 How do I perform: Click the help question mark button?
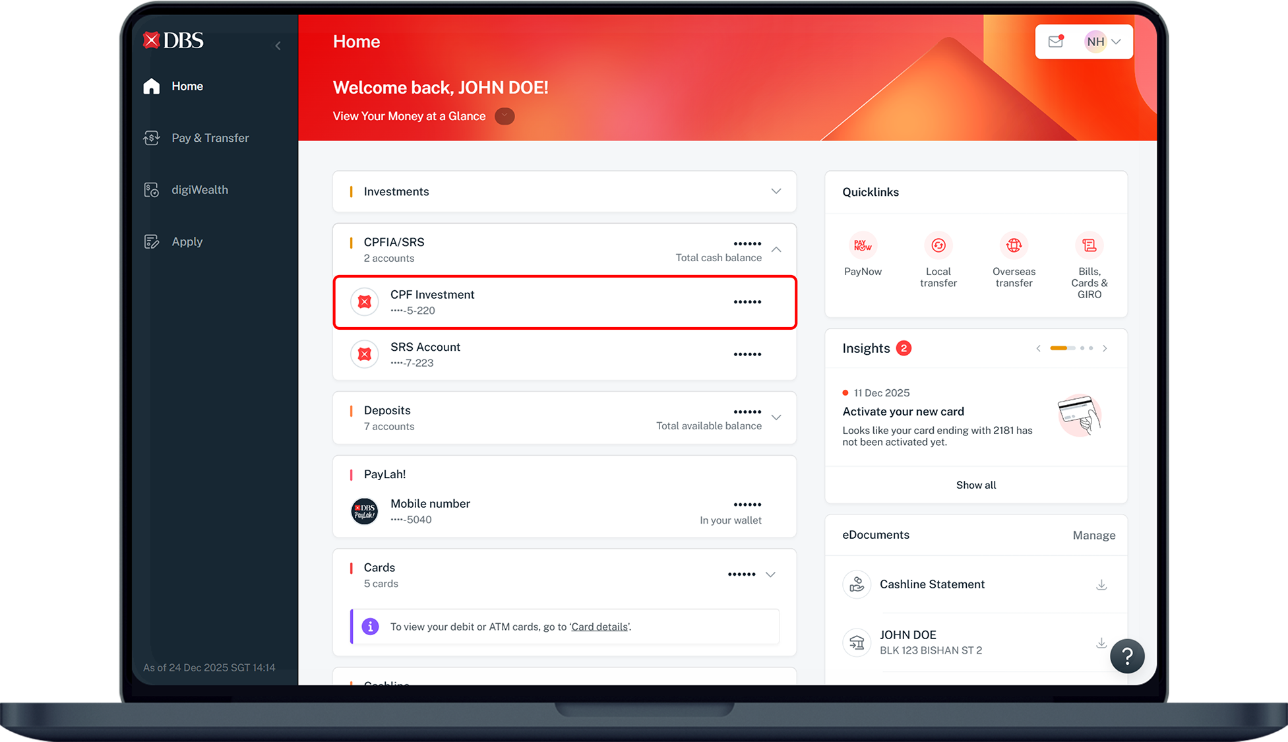(1127, 656)
